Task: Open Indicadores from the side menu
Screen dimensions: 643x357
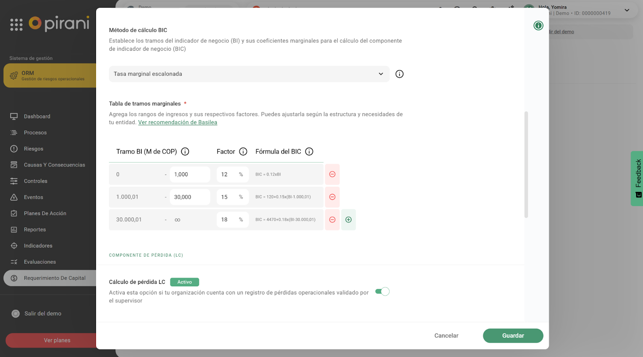Action: click(x=38, y=246)
